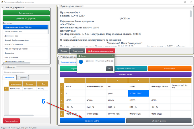Click the purple Добавить раздел button
The height and width of the screenshot is (129, 194).
[125, 75]
